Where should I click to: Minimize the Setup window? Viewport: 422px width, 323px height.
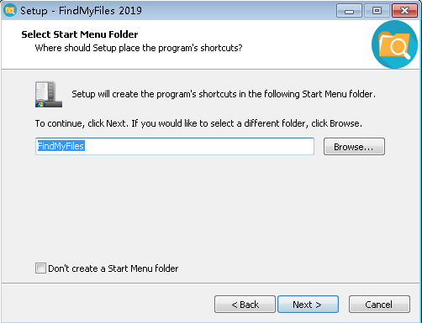pos(349,11)
